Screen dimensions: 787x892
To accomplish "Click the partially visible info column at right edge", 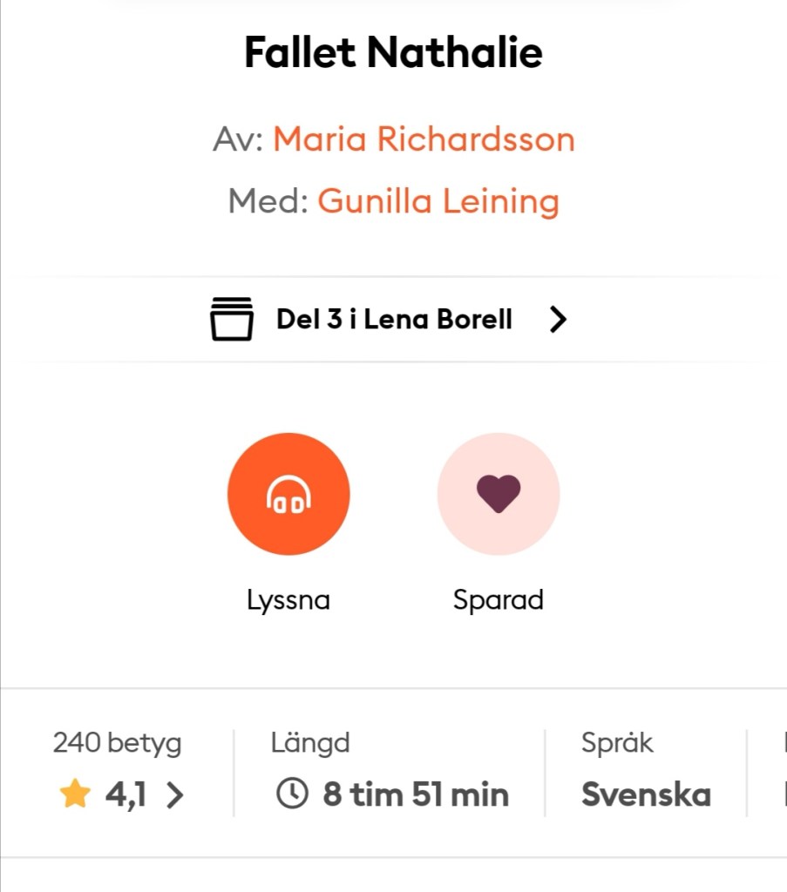I will [x=783, y=772].
